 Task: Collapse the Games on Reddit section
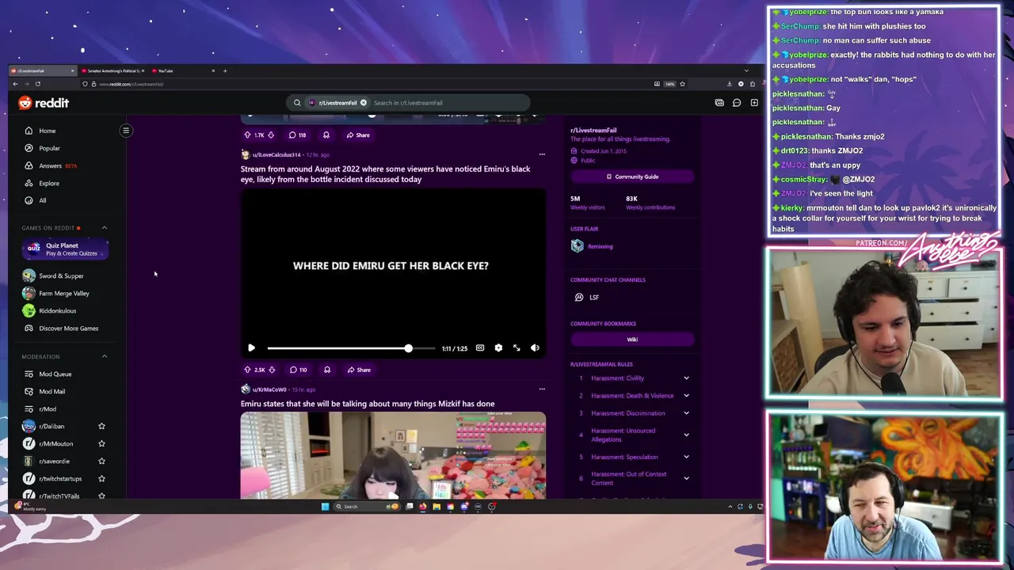tap(104, 228)
